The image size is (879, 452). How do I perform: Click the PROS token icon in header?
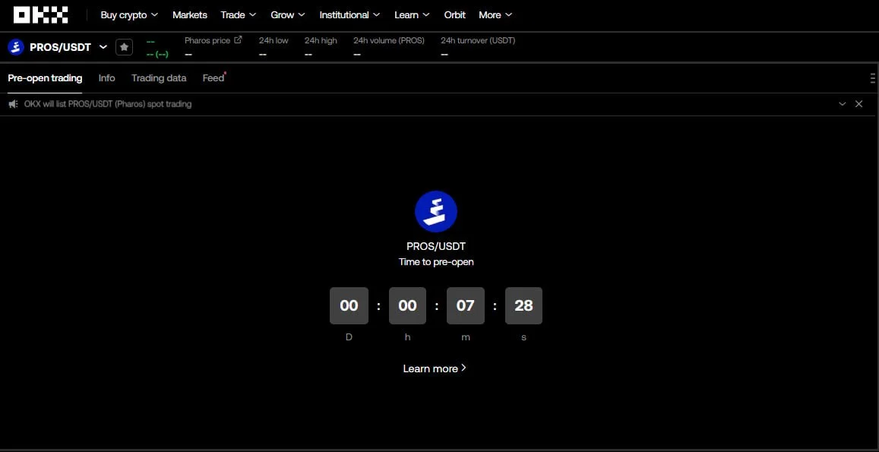[16, 47]
